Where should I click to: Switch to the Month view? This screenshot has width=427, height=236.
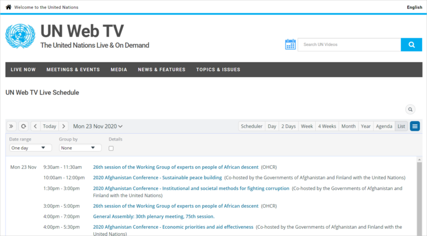click(348, 126)
